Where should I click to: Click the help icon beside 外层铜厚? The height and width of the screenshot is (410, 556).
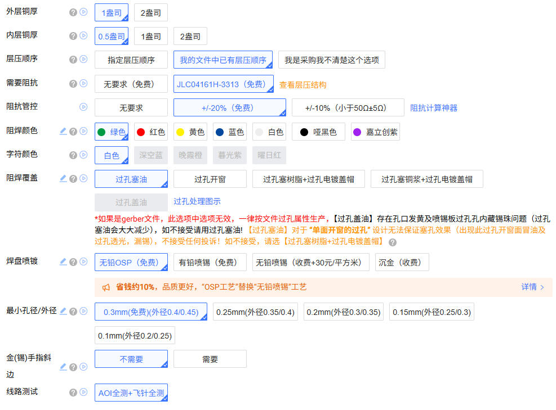click(x=73, y=12)
